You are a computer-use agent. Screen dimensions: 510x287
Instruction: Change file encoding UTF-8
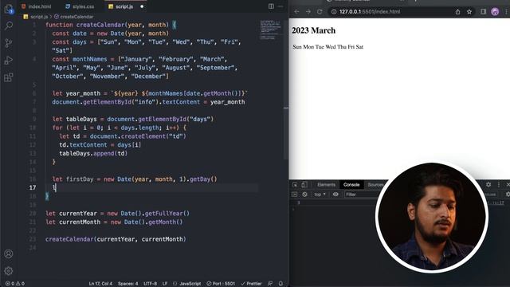[151, 284]
